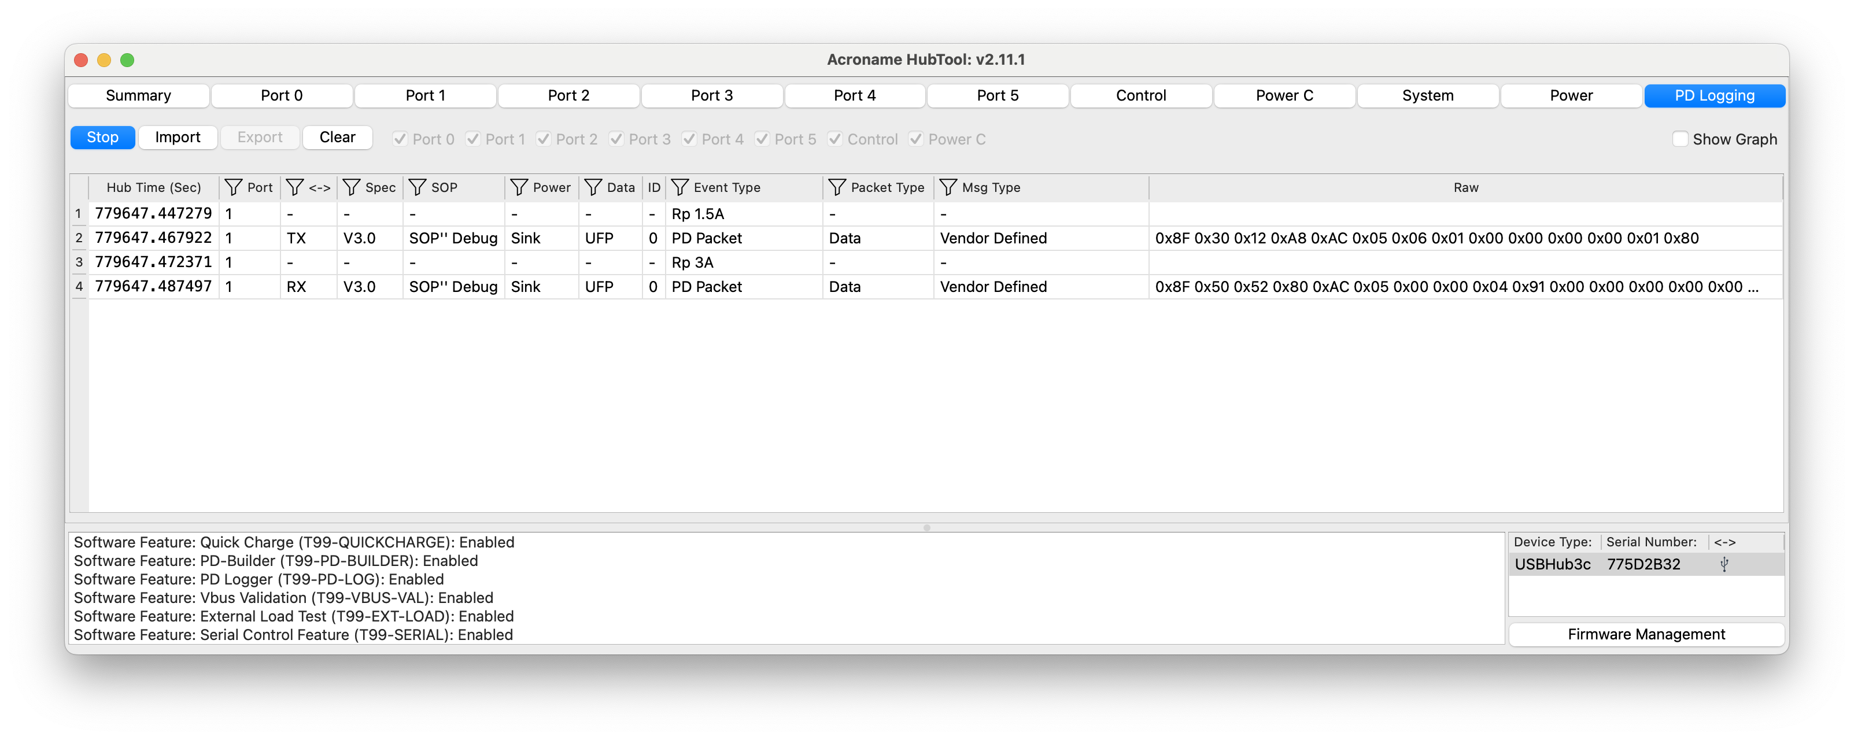
Task: Switch to the Control tab
Action: pos(1141,96)
